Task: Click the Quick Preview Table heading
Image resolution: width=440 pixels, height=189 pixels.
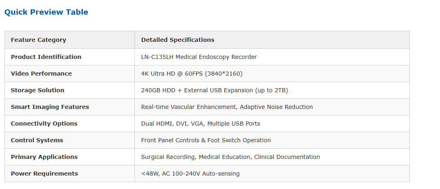Action: tap(46, 12)
